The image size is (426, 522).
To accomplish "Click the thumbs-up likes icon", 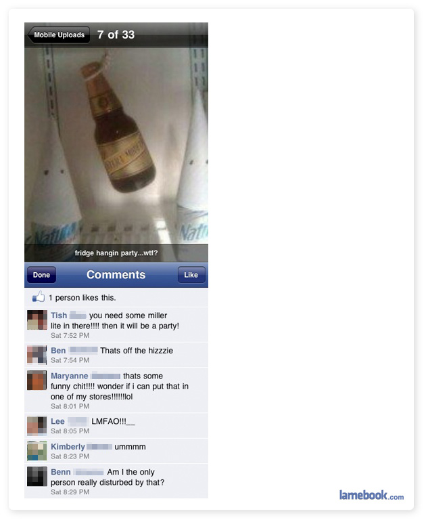I will (39, 297).
